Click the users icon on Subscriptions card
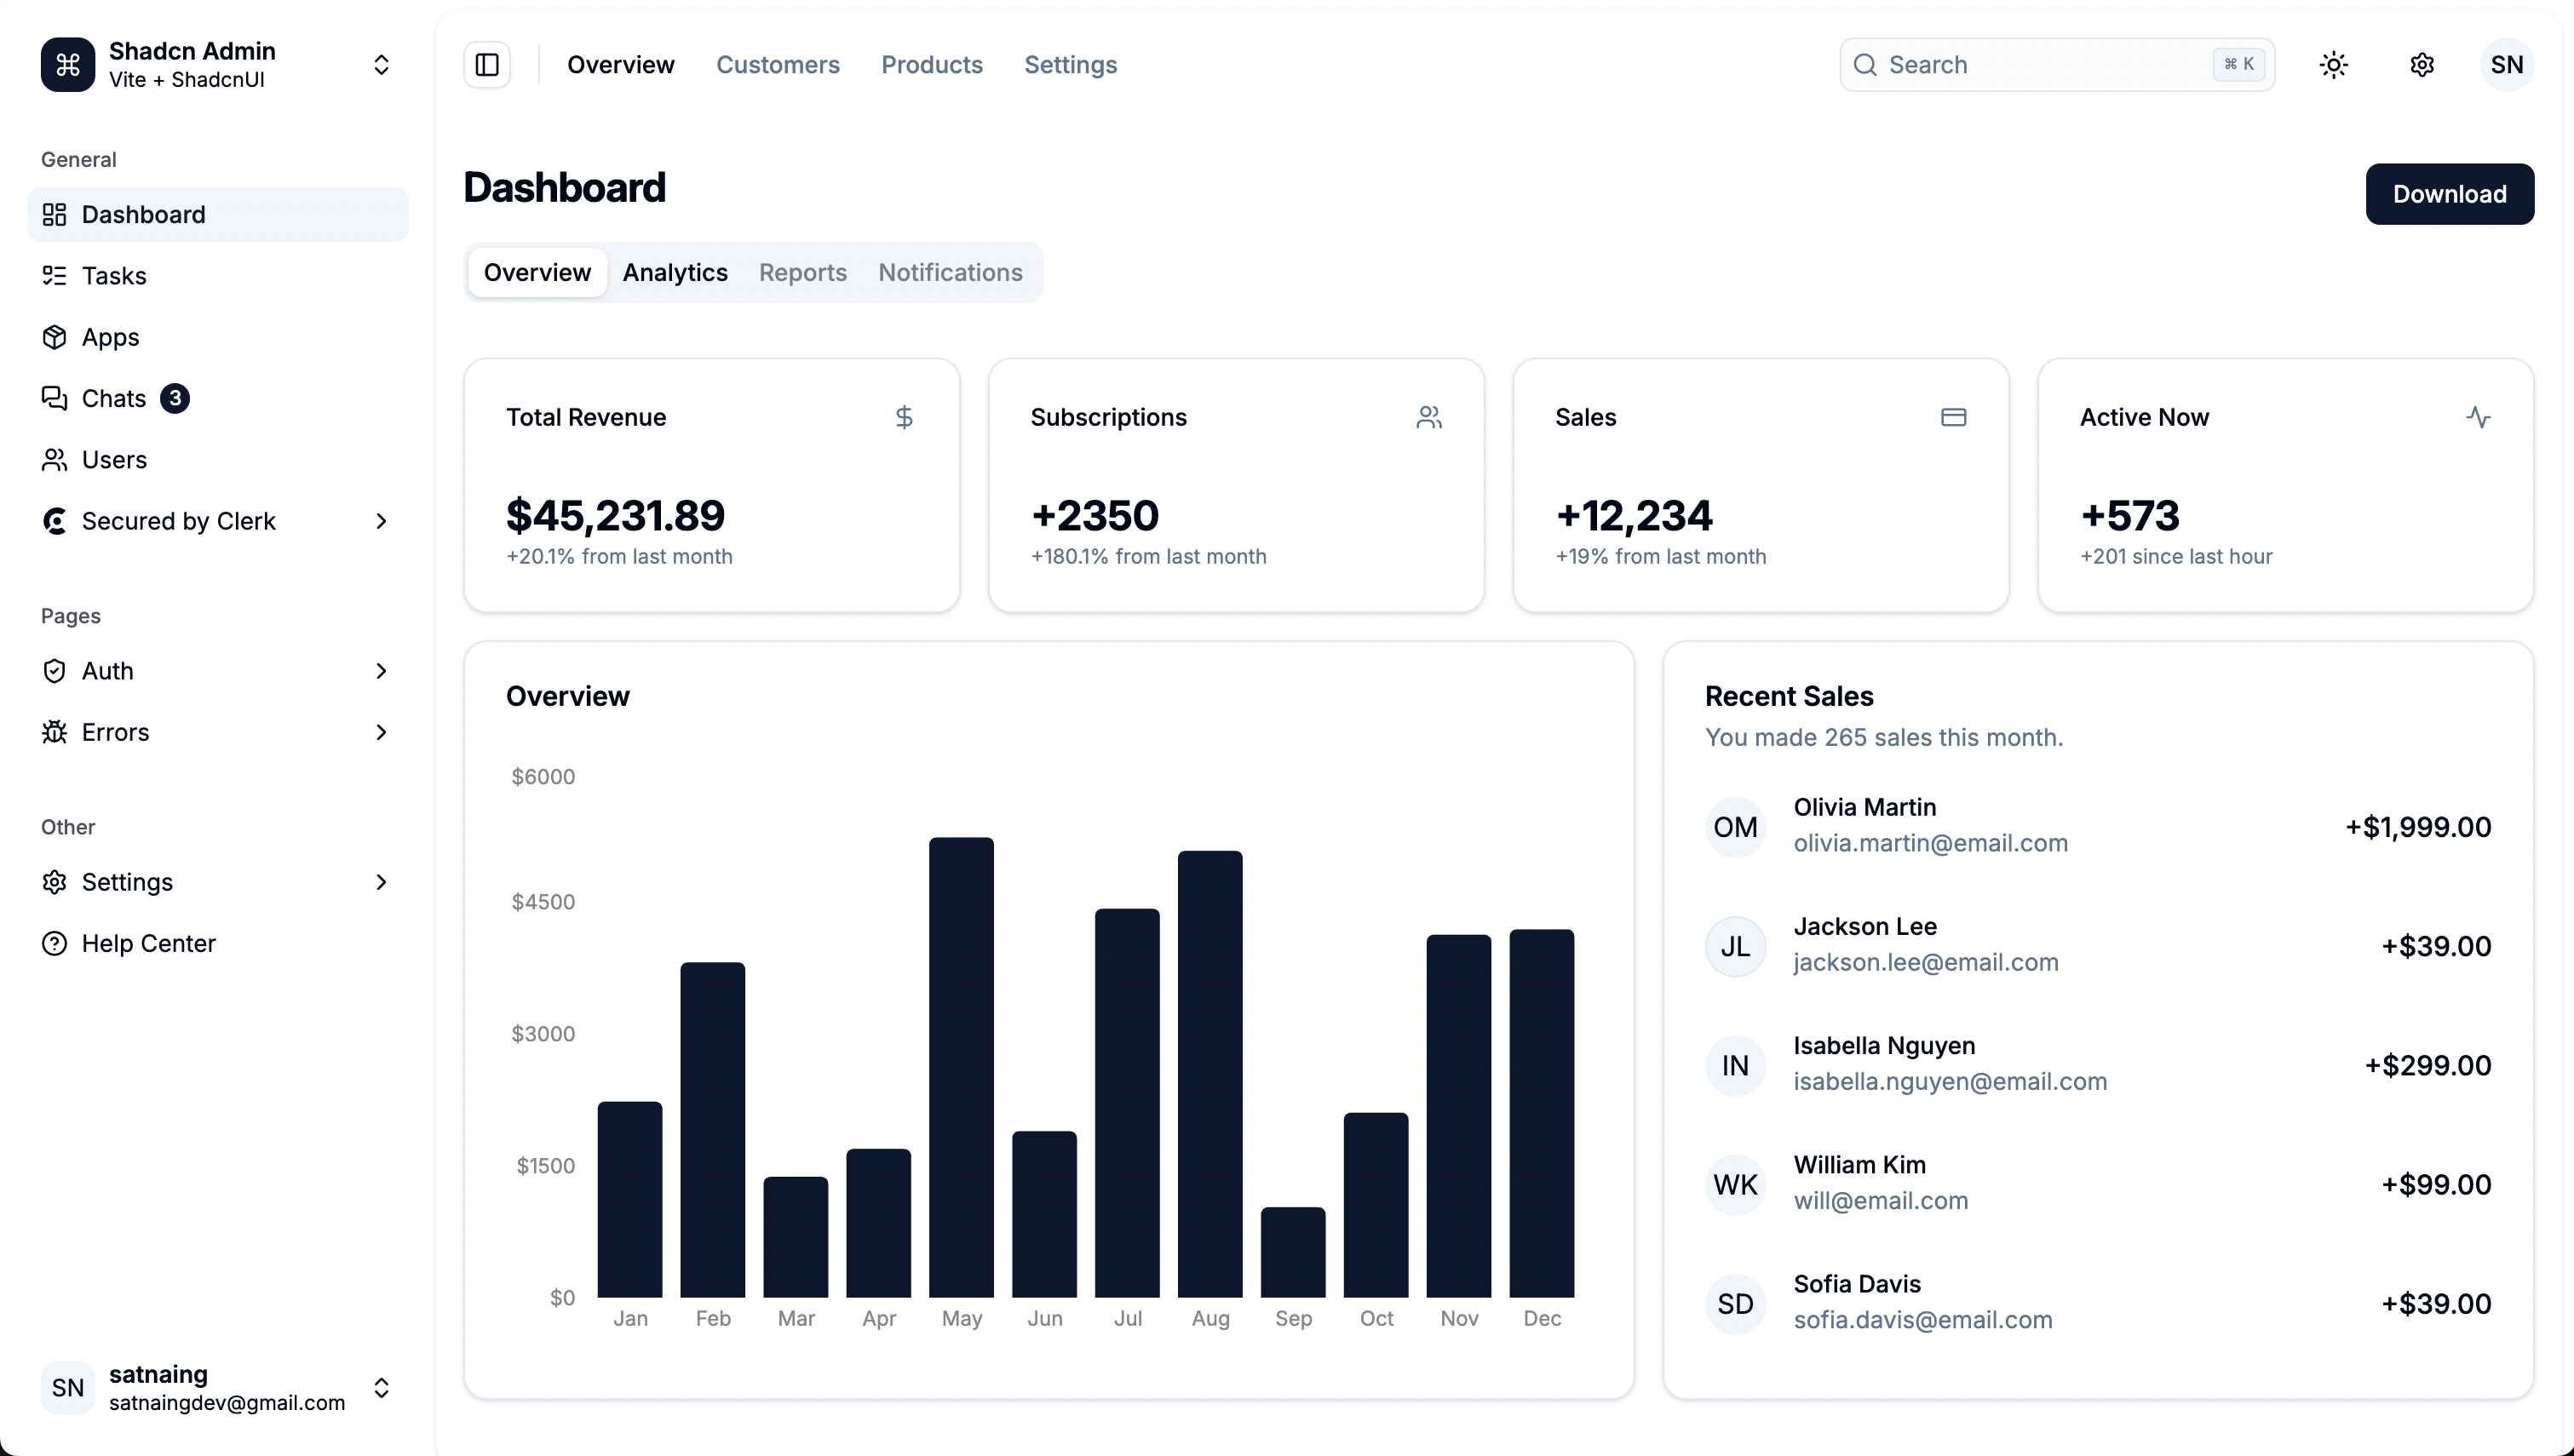The height and width of the screenshot is (1456, 2574). (x=1429, y=417)
